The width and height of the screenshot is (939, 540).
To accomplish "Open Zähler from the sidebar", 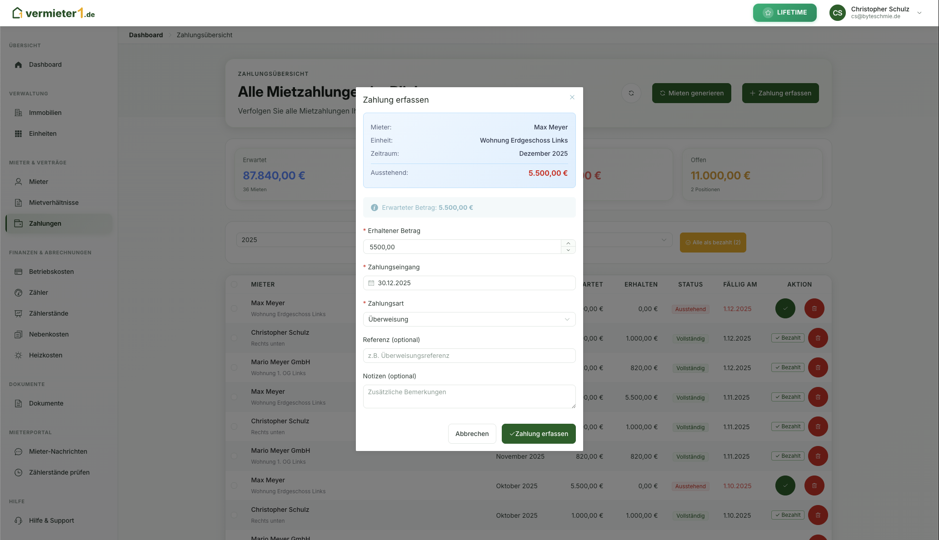I will point(38,292).
